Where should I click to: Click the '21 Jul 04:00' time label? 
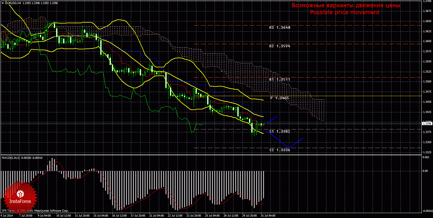click(x=156, y=216)
